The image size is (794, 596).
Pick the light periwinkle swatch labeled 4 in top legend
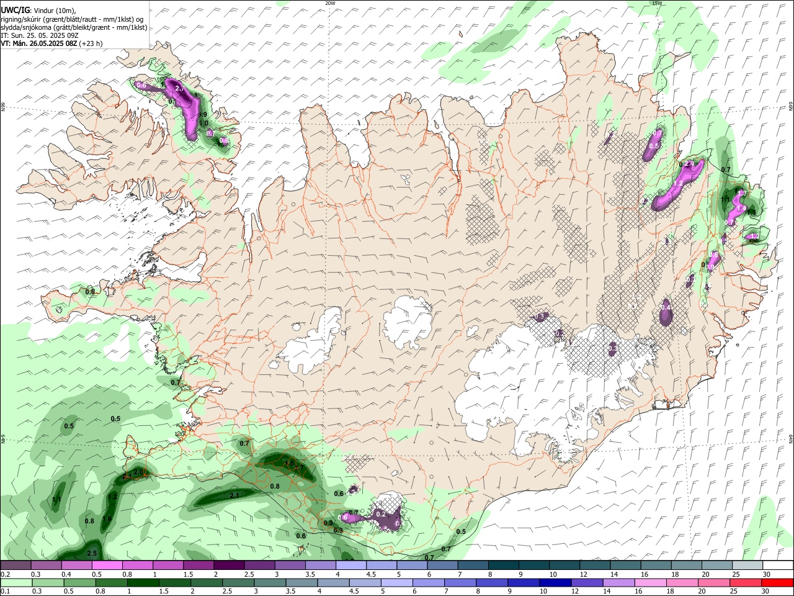tap(351, 565)
